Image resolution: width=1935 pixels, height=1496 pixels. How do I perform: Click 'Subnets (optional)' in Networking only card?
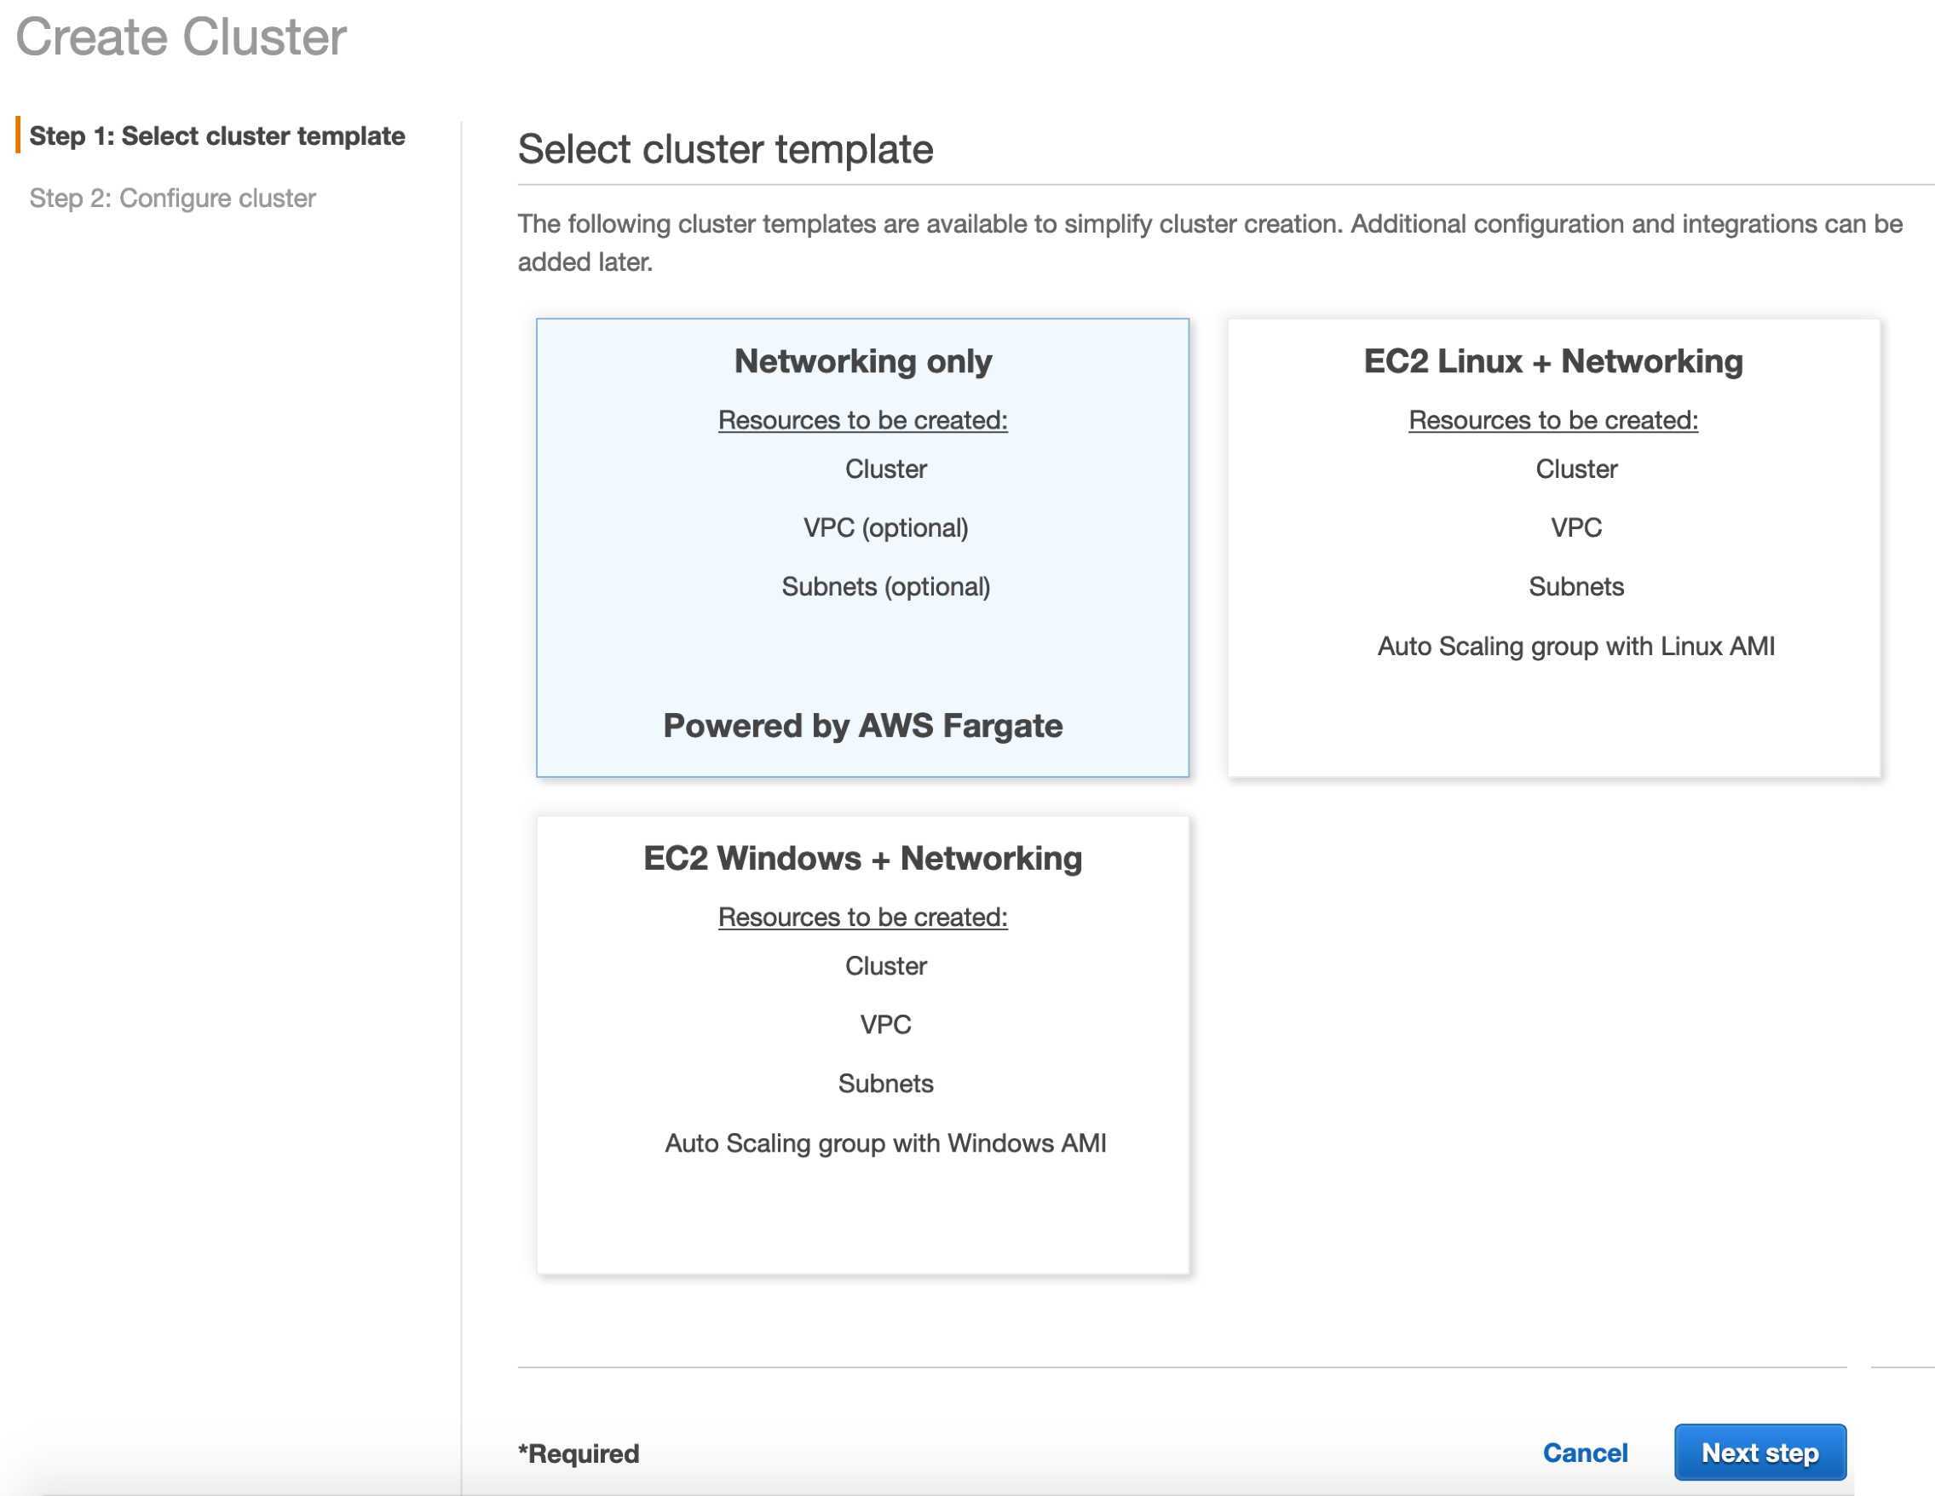885,586
